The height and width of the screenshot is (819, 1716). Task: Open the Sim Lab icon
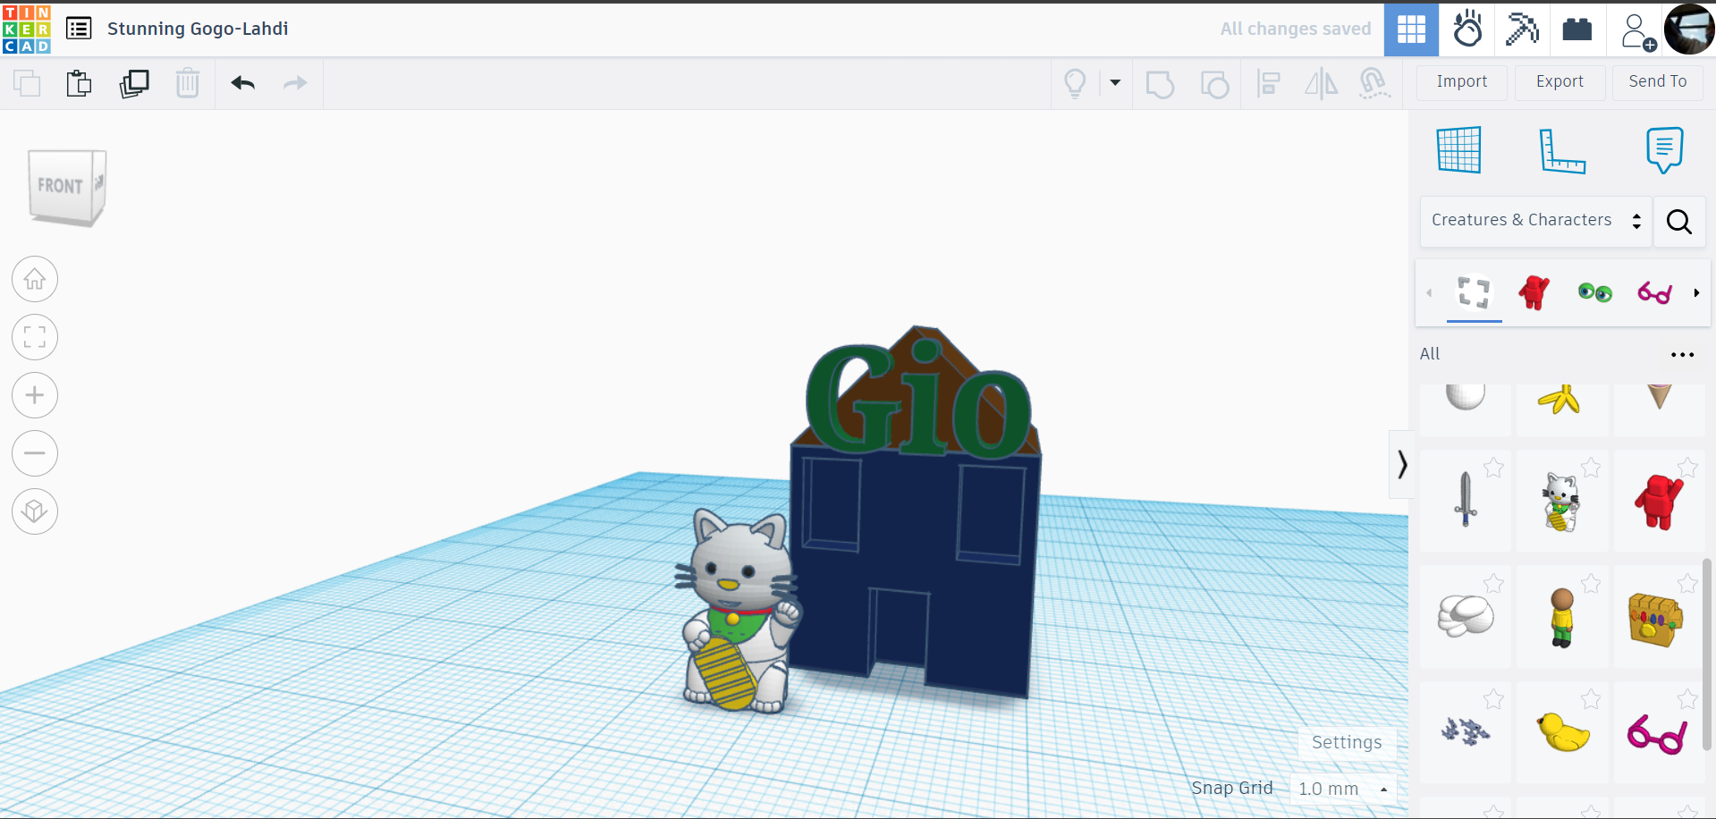point(1467,30)
